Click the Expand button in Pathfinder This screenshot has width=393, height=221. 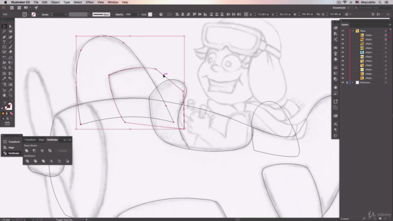(x=63, y=150)
